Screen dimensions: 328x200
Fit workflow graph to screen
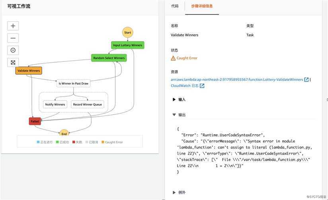pyautogui.click(x=13, y=62)
